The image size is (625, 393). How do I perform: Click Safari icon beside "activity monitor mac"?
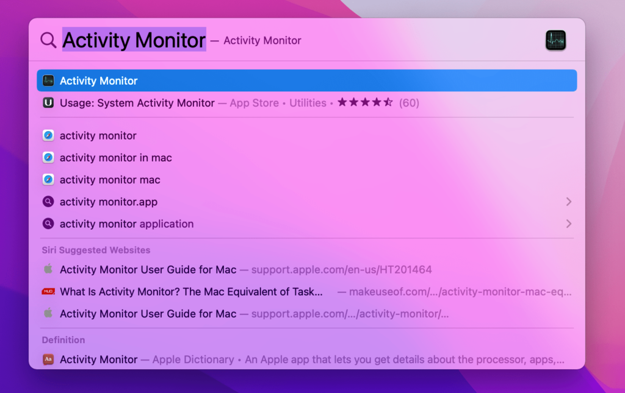48,180
